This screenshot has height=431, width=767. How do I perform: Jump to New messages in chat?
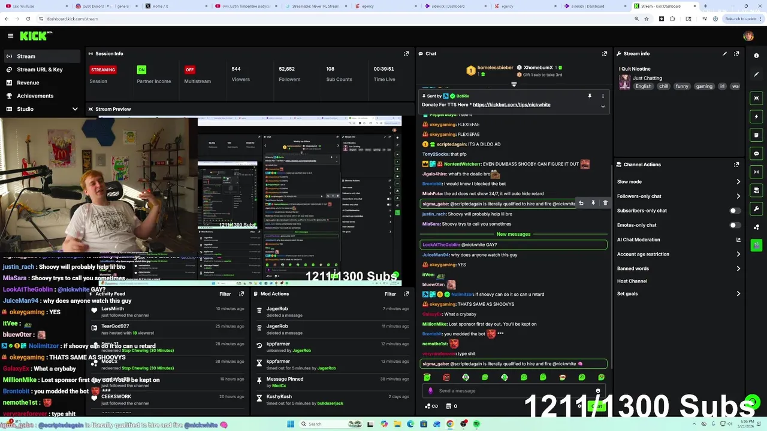514,234
